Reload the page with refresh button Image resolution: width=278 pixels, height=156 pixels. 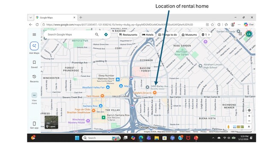pyautogui.click(x=37, y=25)
